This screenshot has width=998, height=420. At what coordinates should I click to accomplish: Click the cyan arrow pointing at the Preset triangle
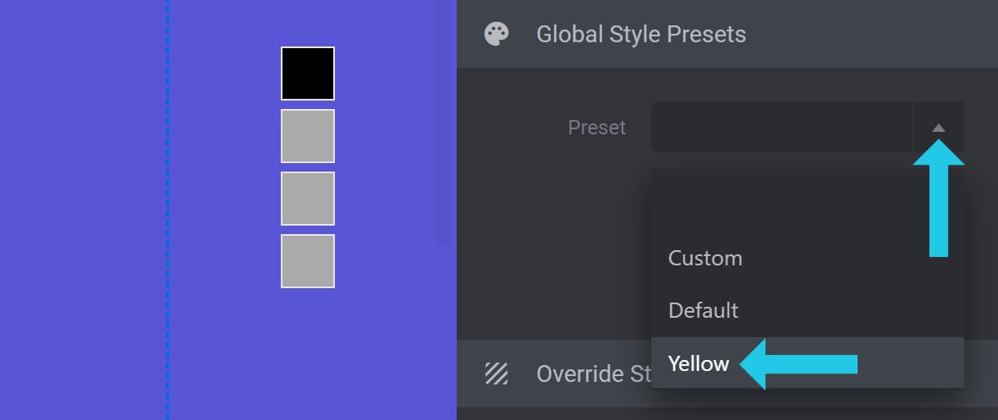938,199
